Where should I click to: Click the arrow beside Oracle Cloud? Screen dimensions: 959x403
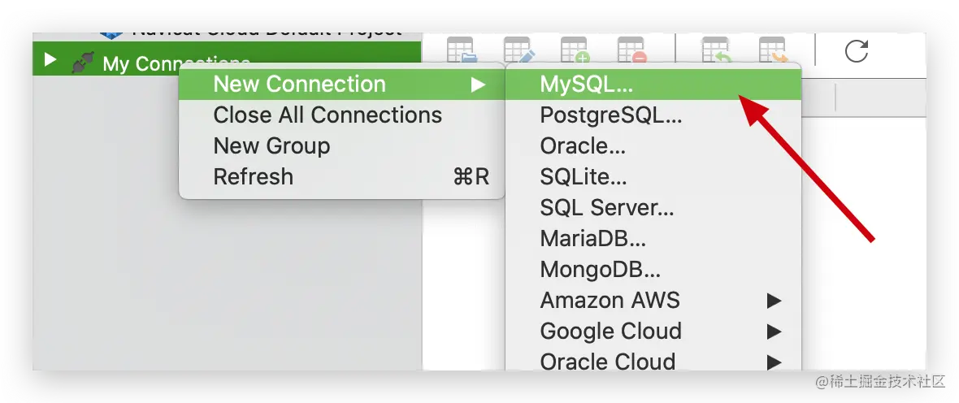pyautogui.click(x=775, y=362)
